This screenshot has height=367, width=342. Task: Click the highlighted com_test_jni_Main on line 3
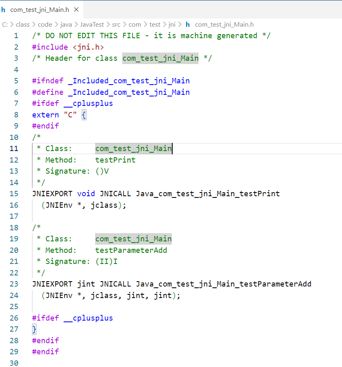pyautogui.click(x=160, y=58)
